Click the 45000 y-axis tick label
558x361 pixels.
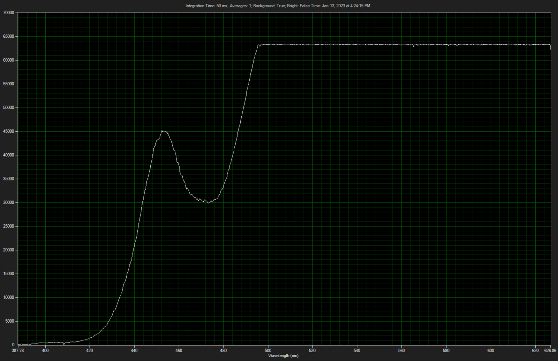click(8, 131)
